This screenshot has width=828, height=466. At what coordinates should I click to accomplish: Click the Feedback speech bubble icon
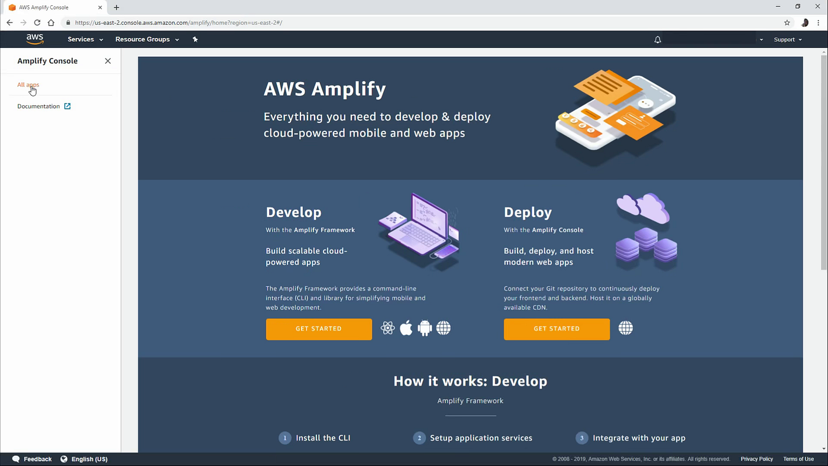[x=16, y=458]
